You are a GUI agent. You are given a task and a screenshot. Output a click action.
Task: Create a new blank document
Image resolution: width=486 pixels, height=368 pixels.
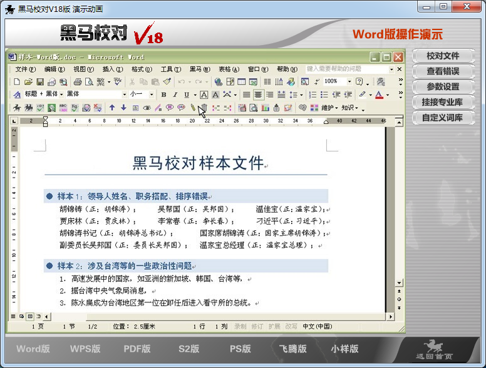click(17, 81)
